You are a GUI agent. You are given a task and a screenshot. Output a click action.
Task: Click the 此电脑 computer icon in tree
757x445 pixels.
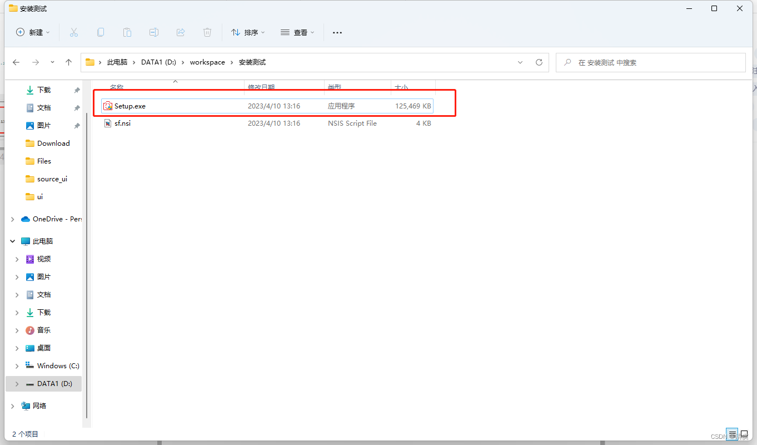[26, 241]
